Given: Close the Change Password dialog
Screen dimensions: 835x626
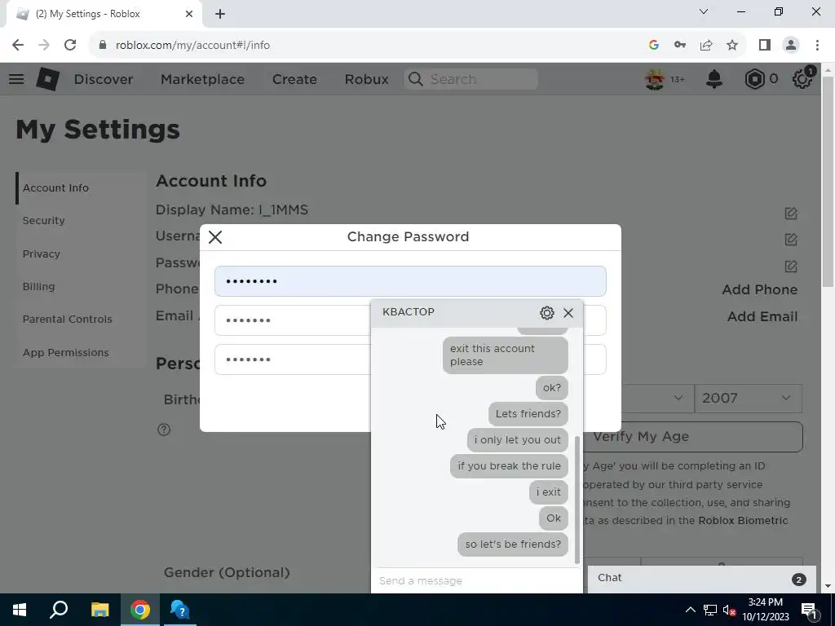Looking at the screenshot, I should pos(215,237).
